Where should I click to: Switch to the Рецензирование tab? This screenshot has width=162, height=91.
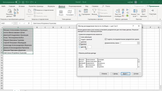click(75, 6)
